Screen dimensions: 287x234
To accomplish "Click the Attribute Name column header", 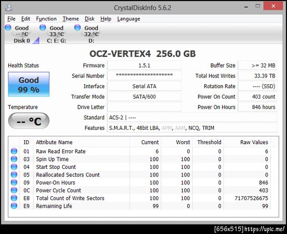I will 81,142.
